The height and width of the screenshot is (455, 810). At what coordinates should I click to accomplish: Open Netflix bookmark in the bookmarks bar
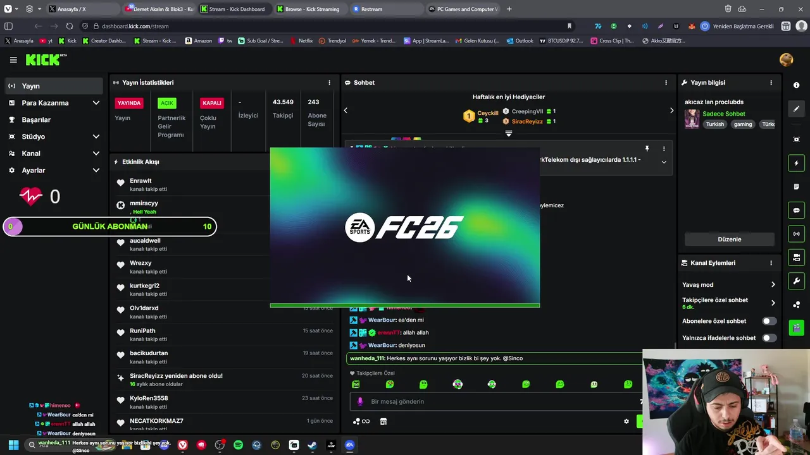(301, 41)
